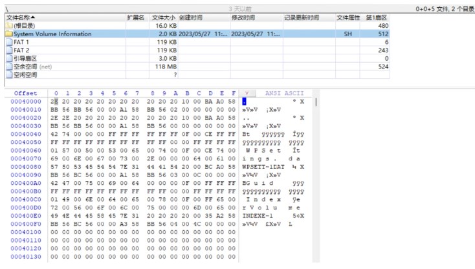Click the ANSI ASCII column header
The image size is (475, 269).
(x=284, y=93)
